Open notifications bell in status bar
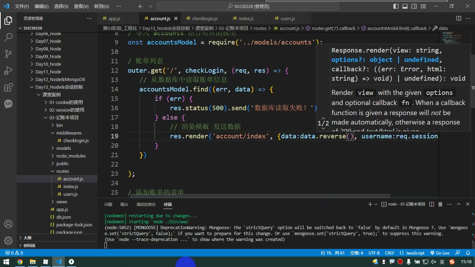This screenshot has width=475, height=267. coord(467,253)
